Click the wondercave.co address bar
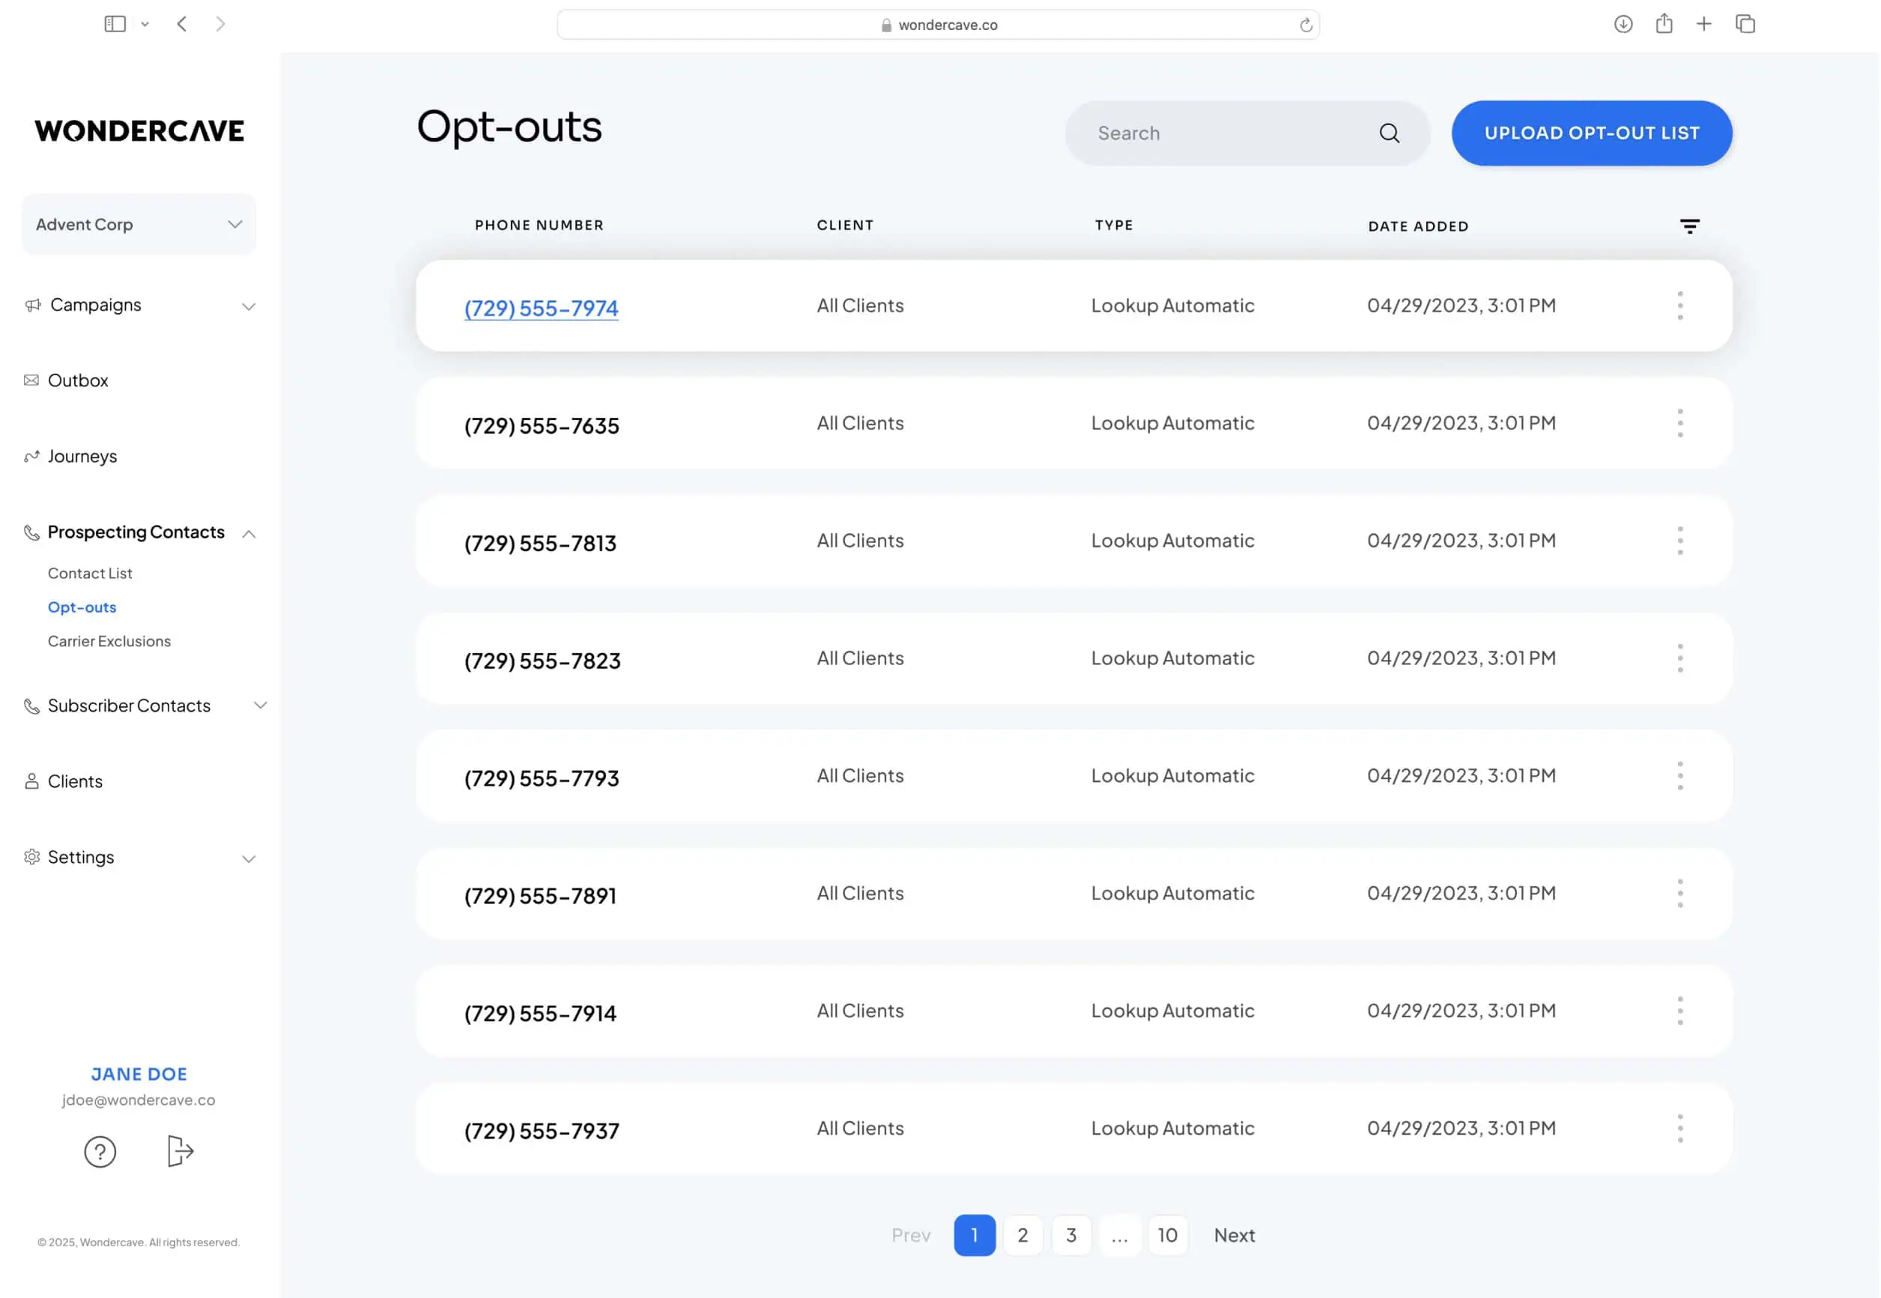The height and width of the screenshot is (1298, 1881). pyautogui.click(x=938, y=25)
